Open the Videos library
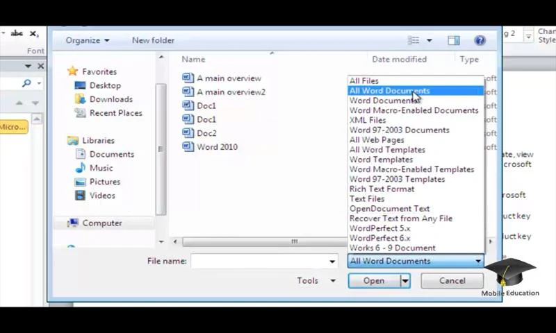556x333 pixels. (x=102, y=196)
